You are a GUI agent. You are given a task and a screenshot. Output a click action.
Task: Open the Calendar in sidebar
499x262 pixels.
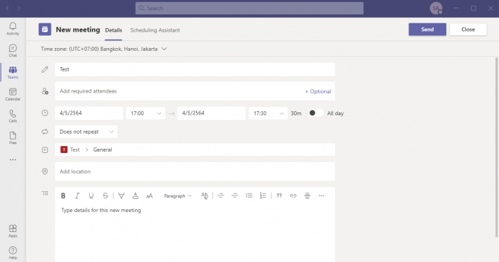[x=13, y=95]
